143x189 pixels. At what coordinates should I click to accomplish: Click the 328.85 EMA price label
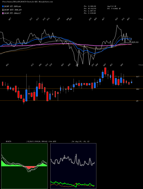[135, 42]
